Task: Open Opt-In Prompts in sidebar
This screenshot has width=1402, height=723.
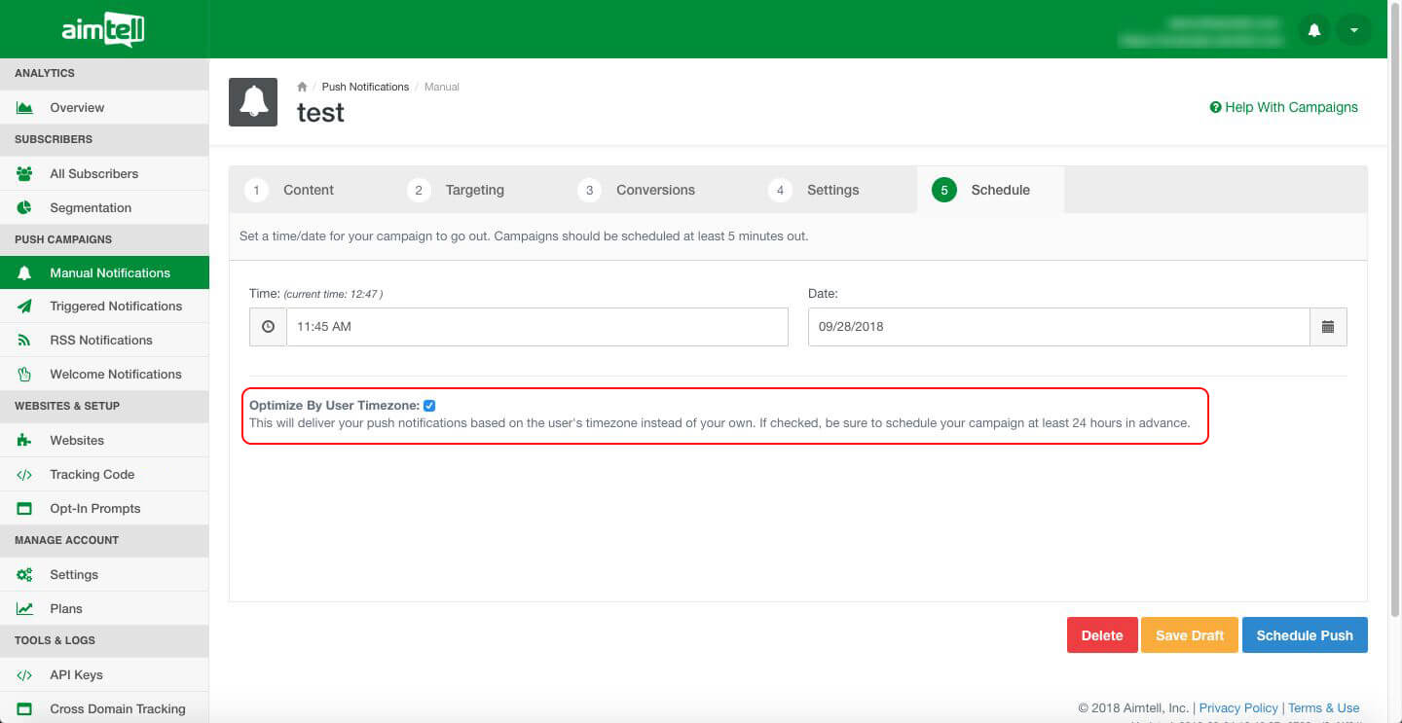Action: (x=104, y=509)
